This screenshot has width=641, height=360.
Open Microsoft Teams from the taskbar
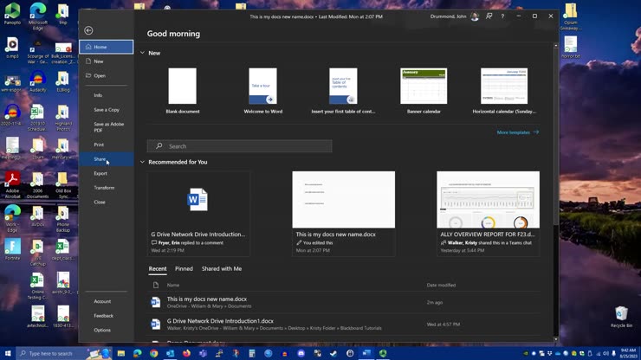click(x=203, y=353)
